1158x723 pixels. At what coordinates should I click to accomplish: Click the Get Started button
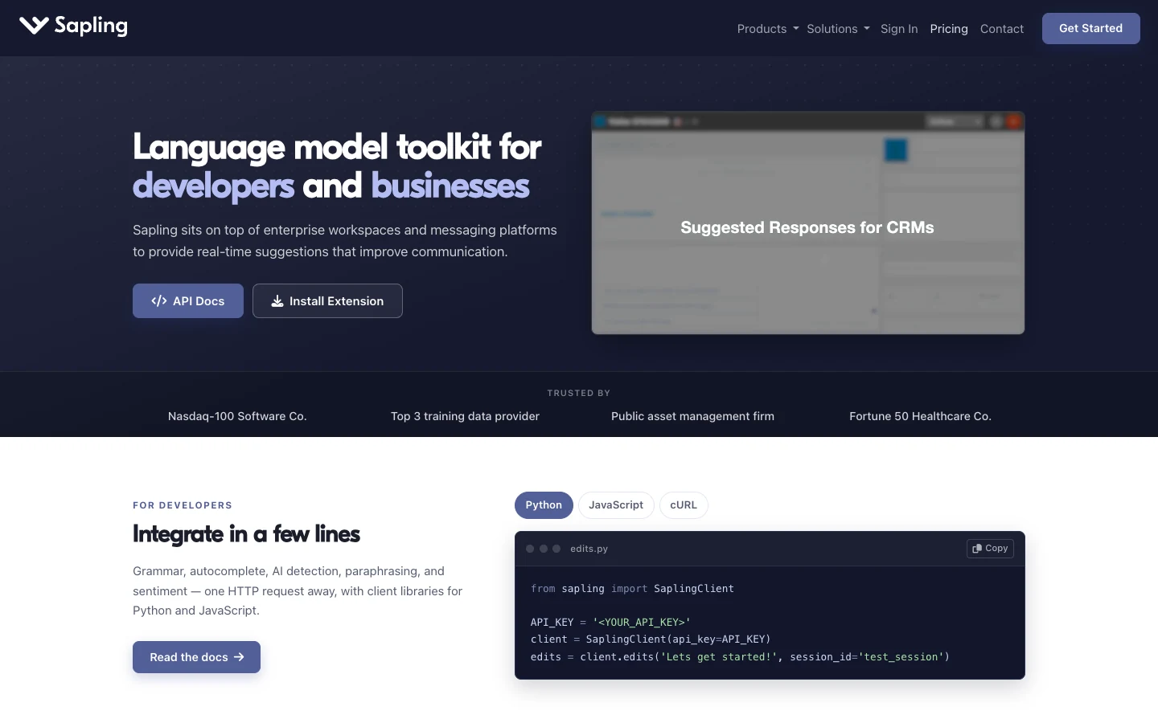pyautogui.click(x=1090, y=28)
